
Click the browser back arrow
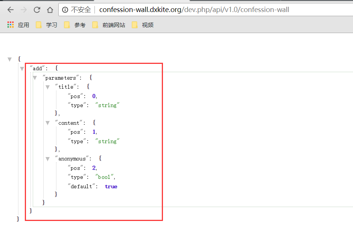11,10
